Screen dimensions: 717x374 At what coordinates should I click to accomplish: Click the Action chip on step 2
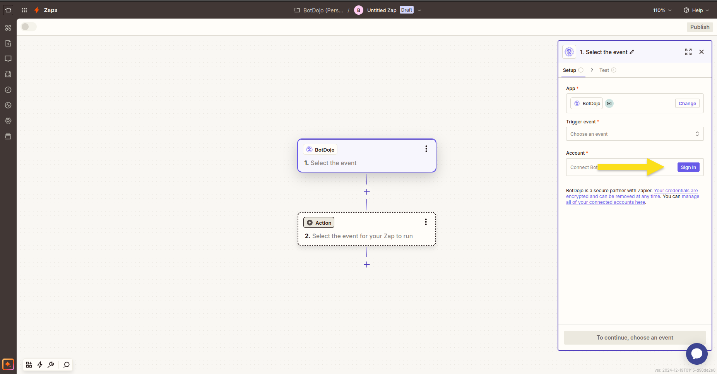coord(319,222)
